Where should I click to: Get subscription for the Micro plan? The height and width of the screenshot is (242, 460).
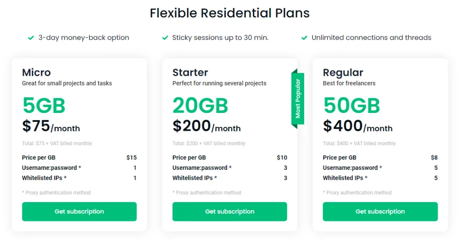79,212
